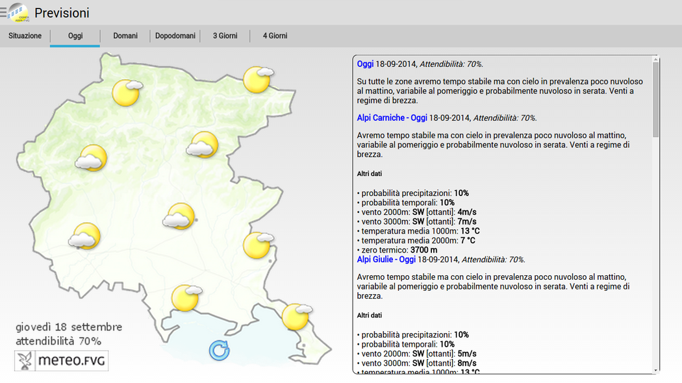682x383 pixels.
Task: Switch to the 3 Giorni tab
Action: pyautogui.click(x=225, y=36)
